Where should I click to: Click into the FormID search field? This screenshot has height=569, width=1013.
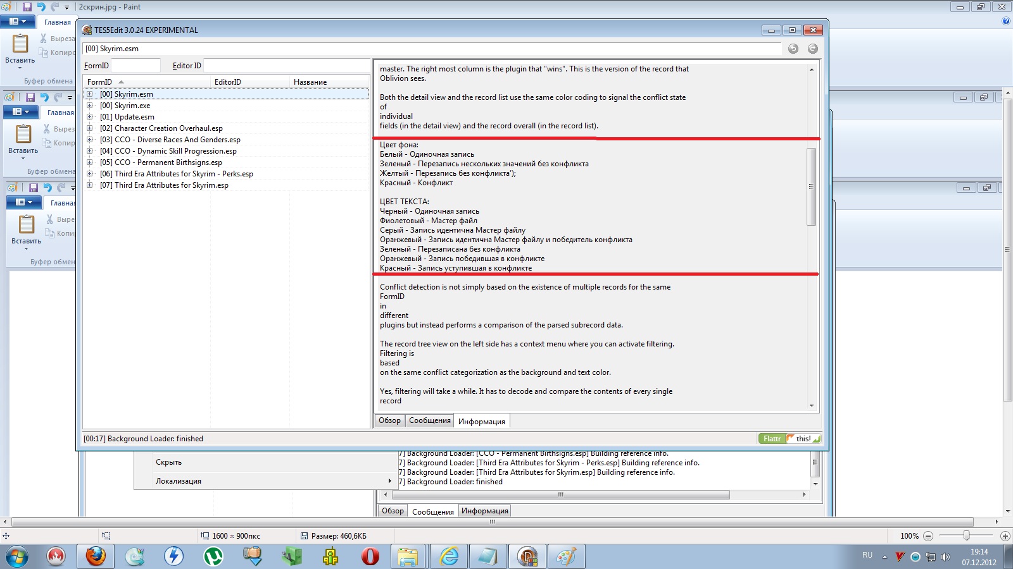pos(135,65)
